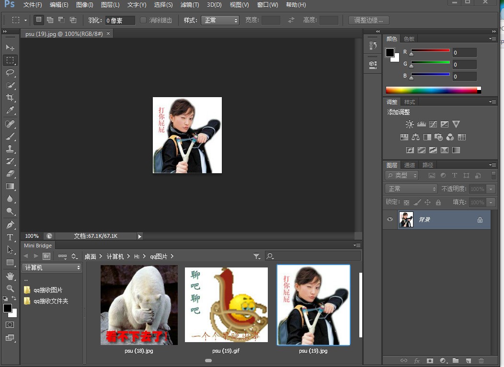
Task: Add a Brightness/Contrast adjustment
Action: click(410, 124)
